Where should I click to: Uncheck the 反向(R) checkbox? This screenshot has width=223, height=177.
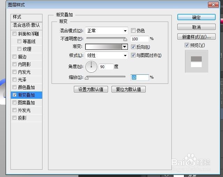[x=133, y=47]
